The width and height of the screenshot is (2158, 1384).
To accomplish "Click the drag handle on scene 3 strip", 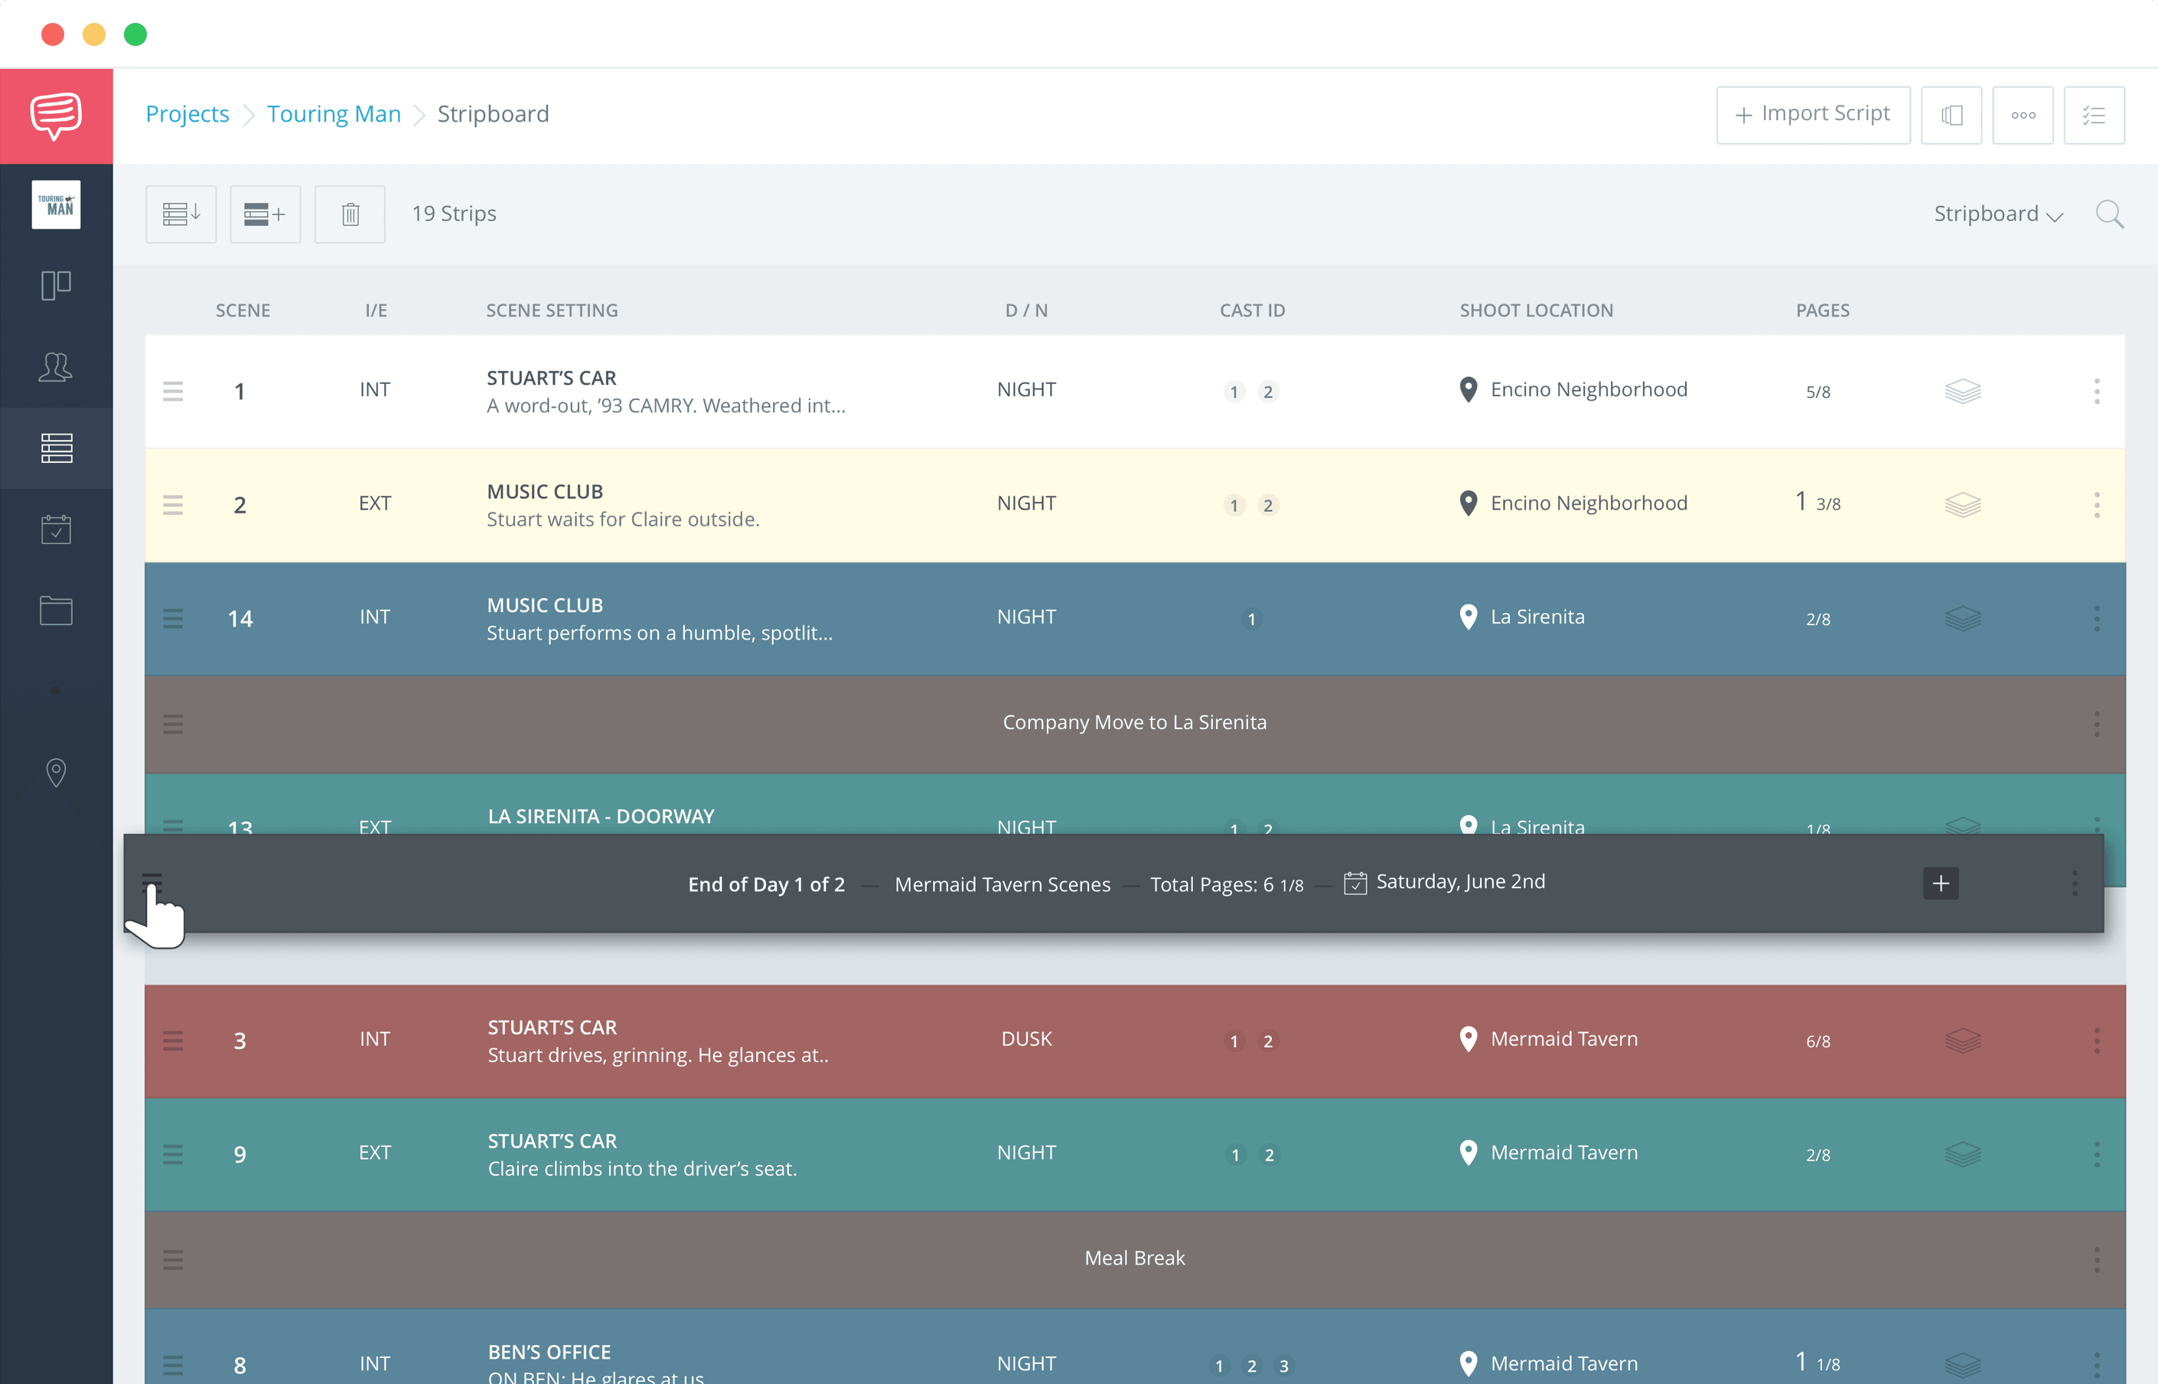I will click(x=173, y=1040).
